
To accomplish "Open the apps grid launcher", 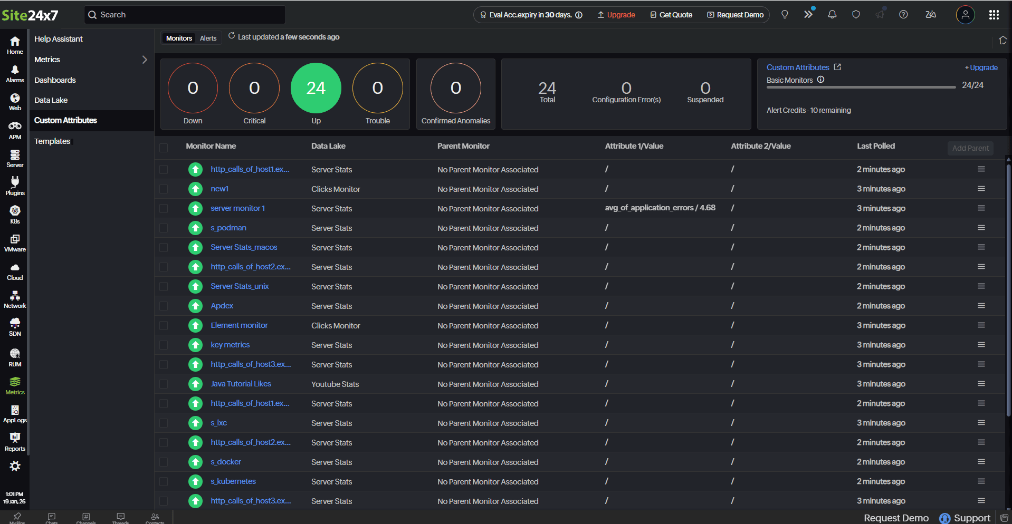I will (994, 15).
